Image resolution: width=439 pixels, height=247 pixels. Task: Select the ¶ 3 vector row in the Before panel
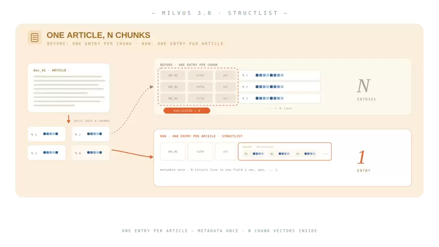click(279, 98)
